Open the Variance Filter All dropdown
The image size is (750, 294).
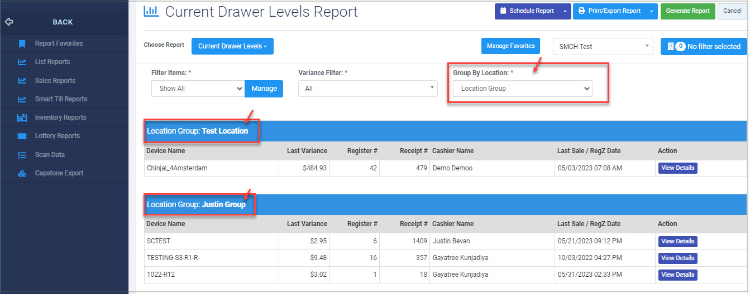click(368, 89)
